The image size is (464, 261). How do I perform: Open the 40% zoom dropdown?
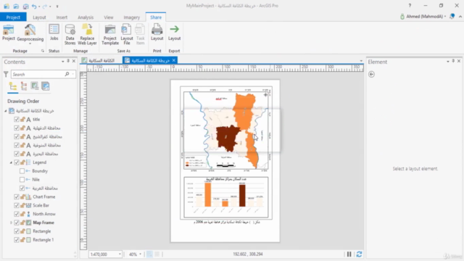click(x=140, y=254)
